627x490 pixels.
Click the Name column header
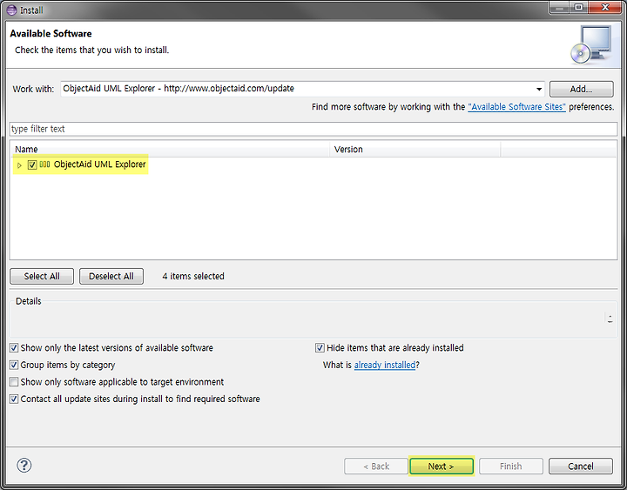coord(170,149)
